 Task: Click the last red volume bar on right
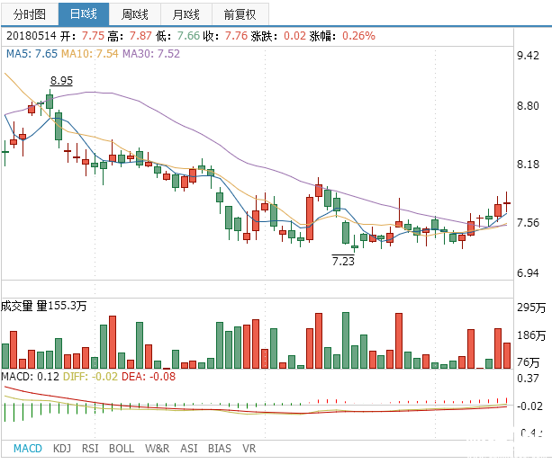coord(507,355)
